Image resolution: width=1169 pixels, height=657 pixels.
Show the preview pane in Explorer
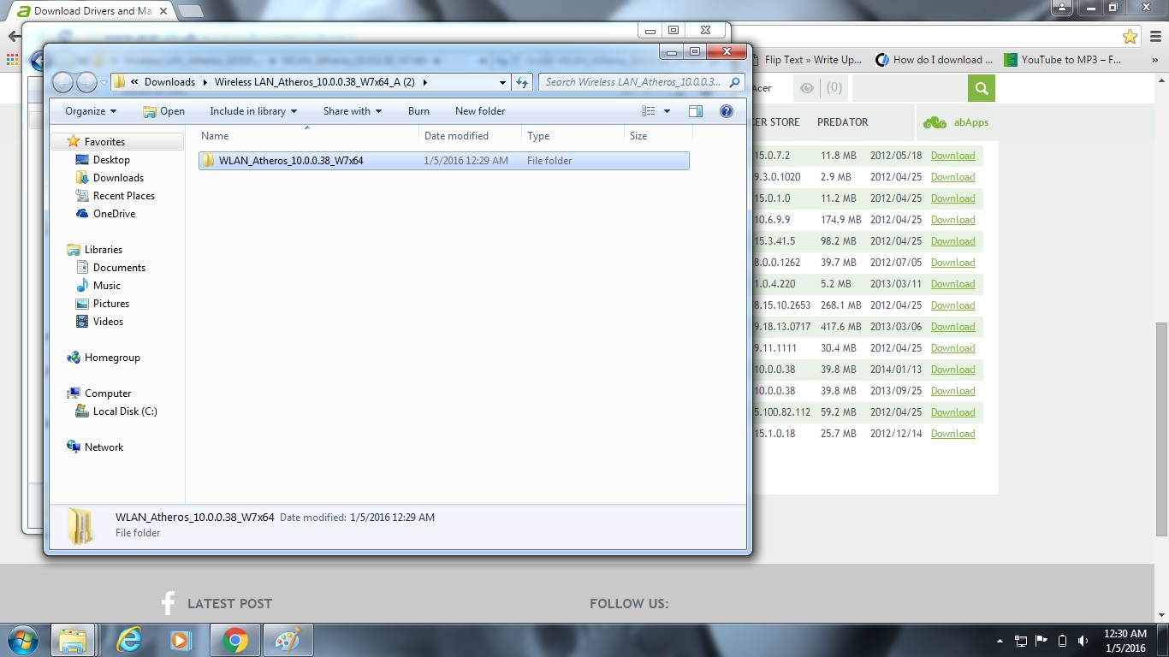pos(696,111)
